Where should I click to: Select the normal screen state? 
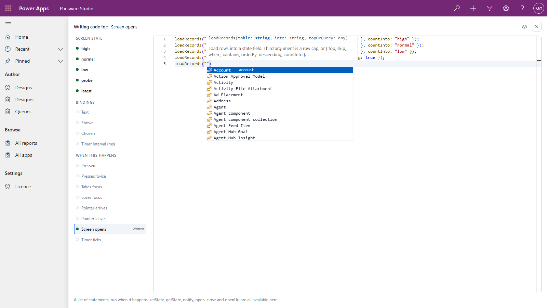(x=110, y=59)
